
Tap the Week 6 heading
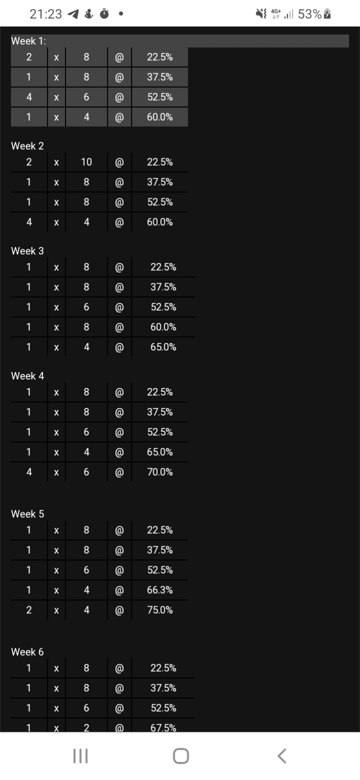pyautogui.click(x=28, y=652)
